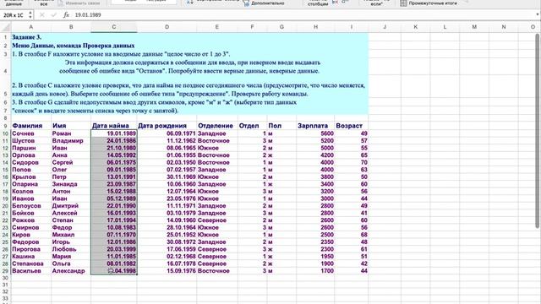Click the surname cell Орлова
This screenshot has width=541, height=304.
click(x=31, y=155)
